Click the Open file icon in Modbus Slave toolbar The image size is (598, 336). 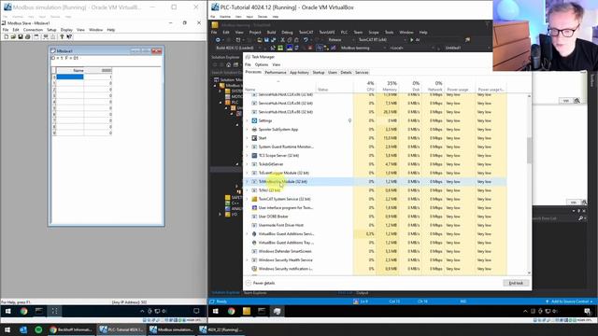[13, 37]
